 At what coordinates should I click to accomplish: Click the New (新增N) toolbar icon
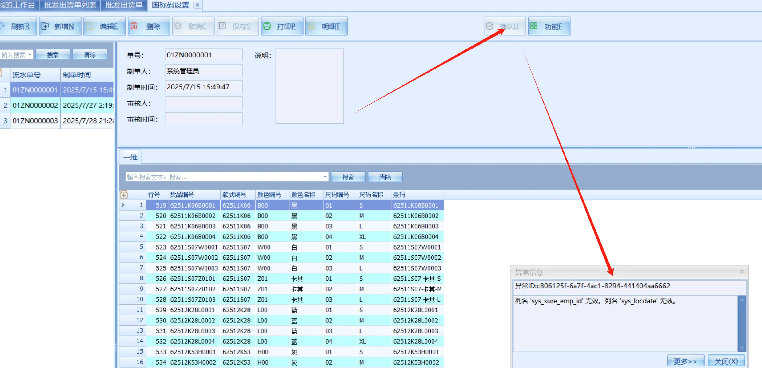coord(45,26)
